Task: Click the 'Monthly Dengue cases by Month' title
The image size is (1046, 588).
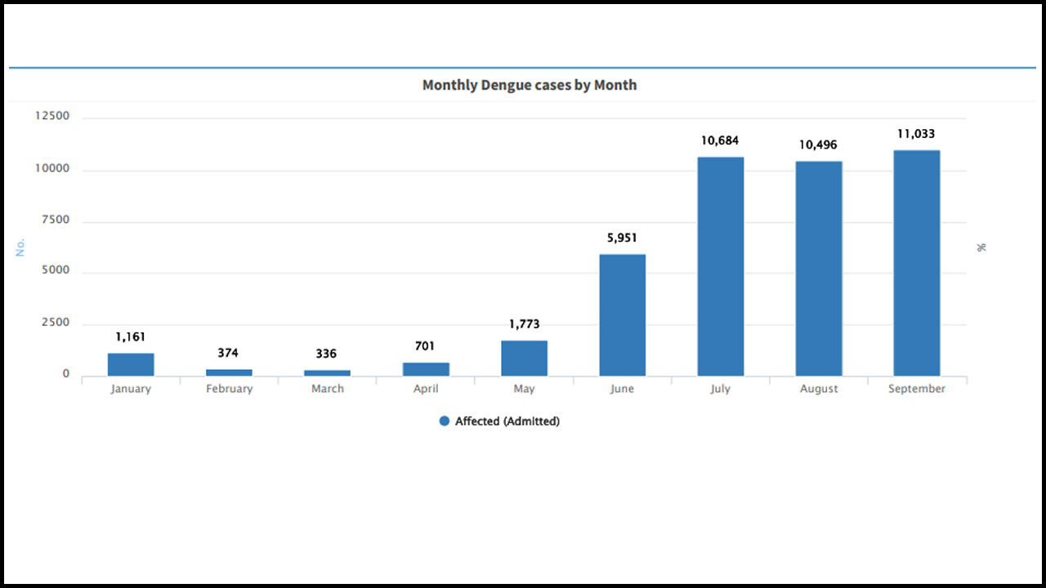Action: (530, 85)
